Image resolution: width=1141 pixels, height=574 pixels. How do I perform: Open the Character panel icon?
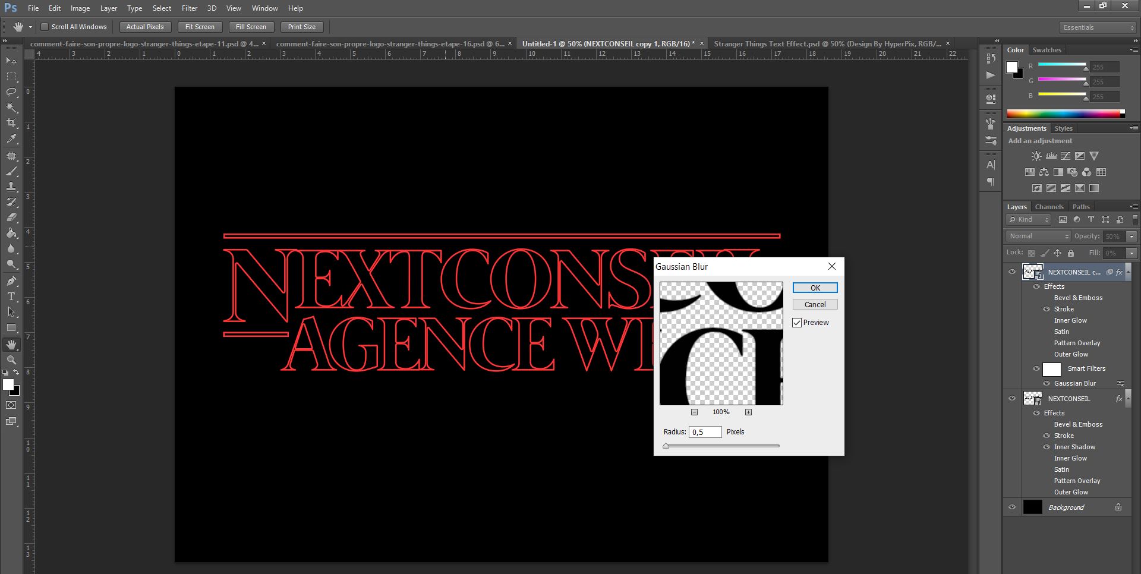pos(991,165)
